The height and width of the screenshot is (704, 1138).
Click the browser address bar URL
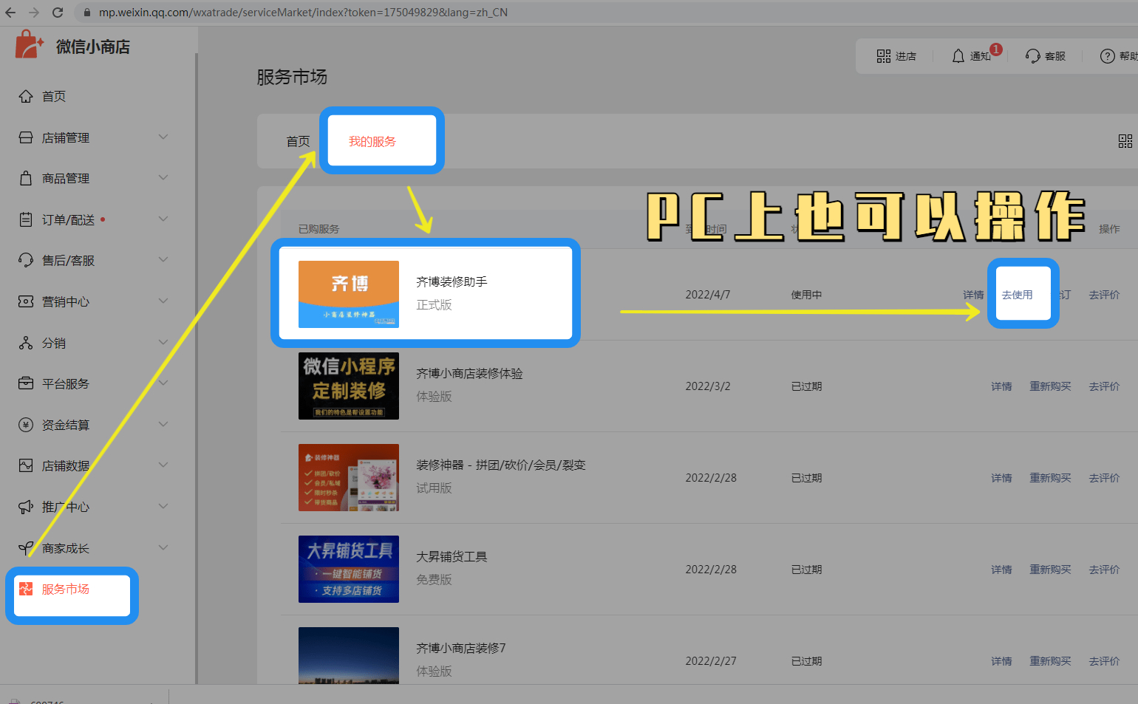pos(303,13)
